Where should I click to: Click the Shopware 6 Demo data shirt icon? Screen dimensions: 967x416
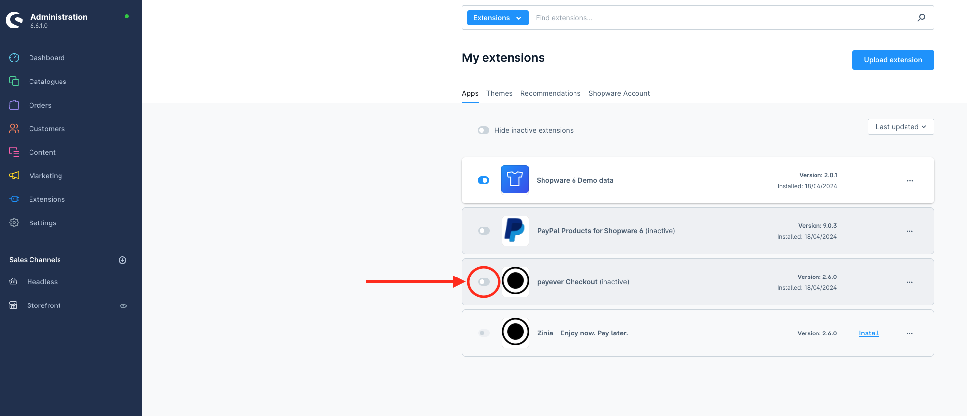coord(515,179)
